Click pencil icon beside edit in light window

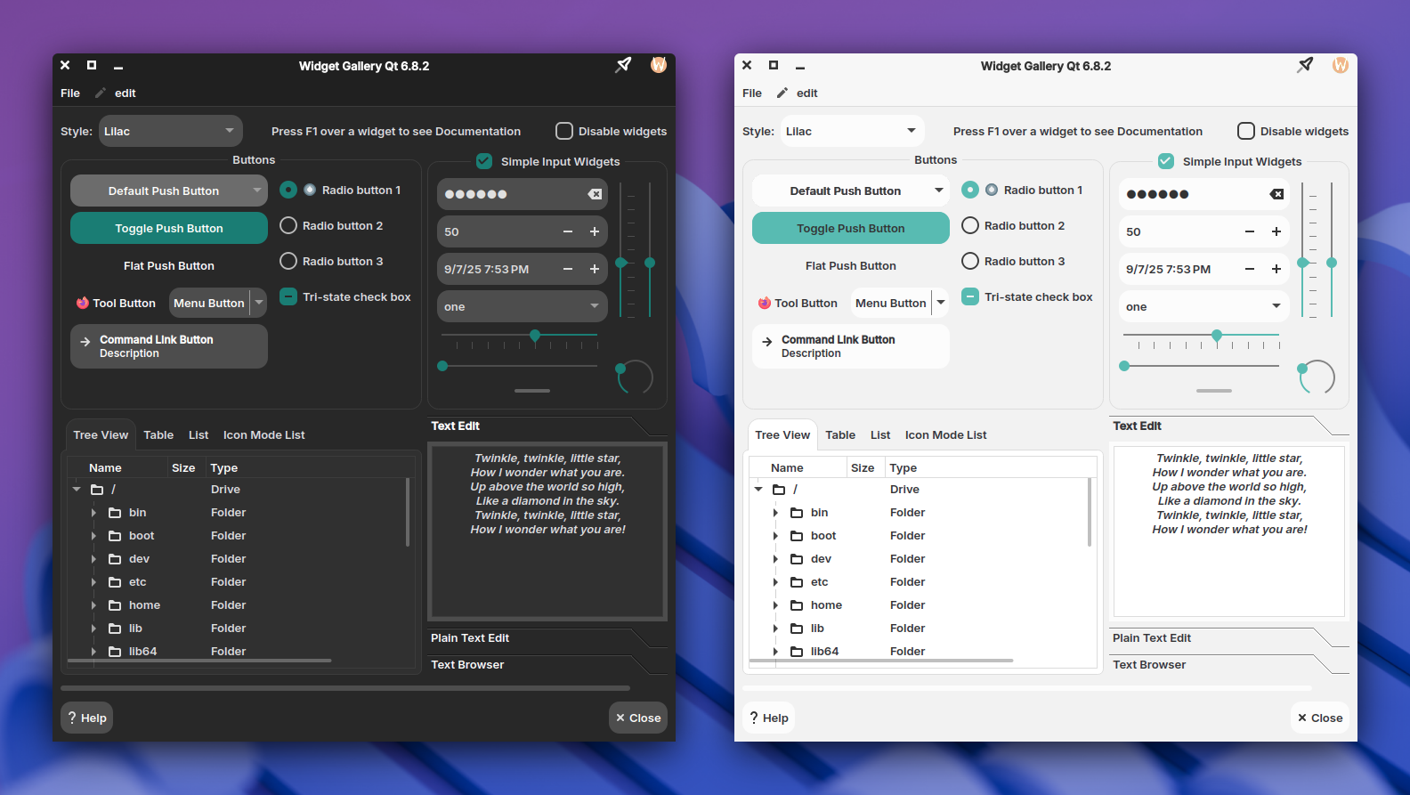[x=782, y=93]
